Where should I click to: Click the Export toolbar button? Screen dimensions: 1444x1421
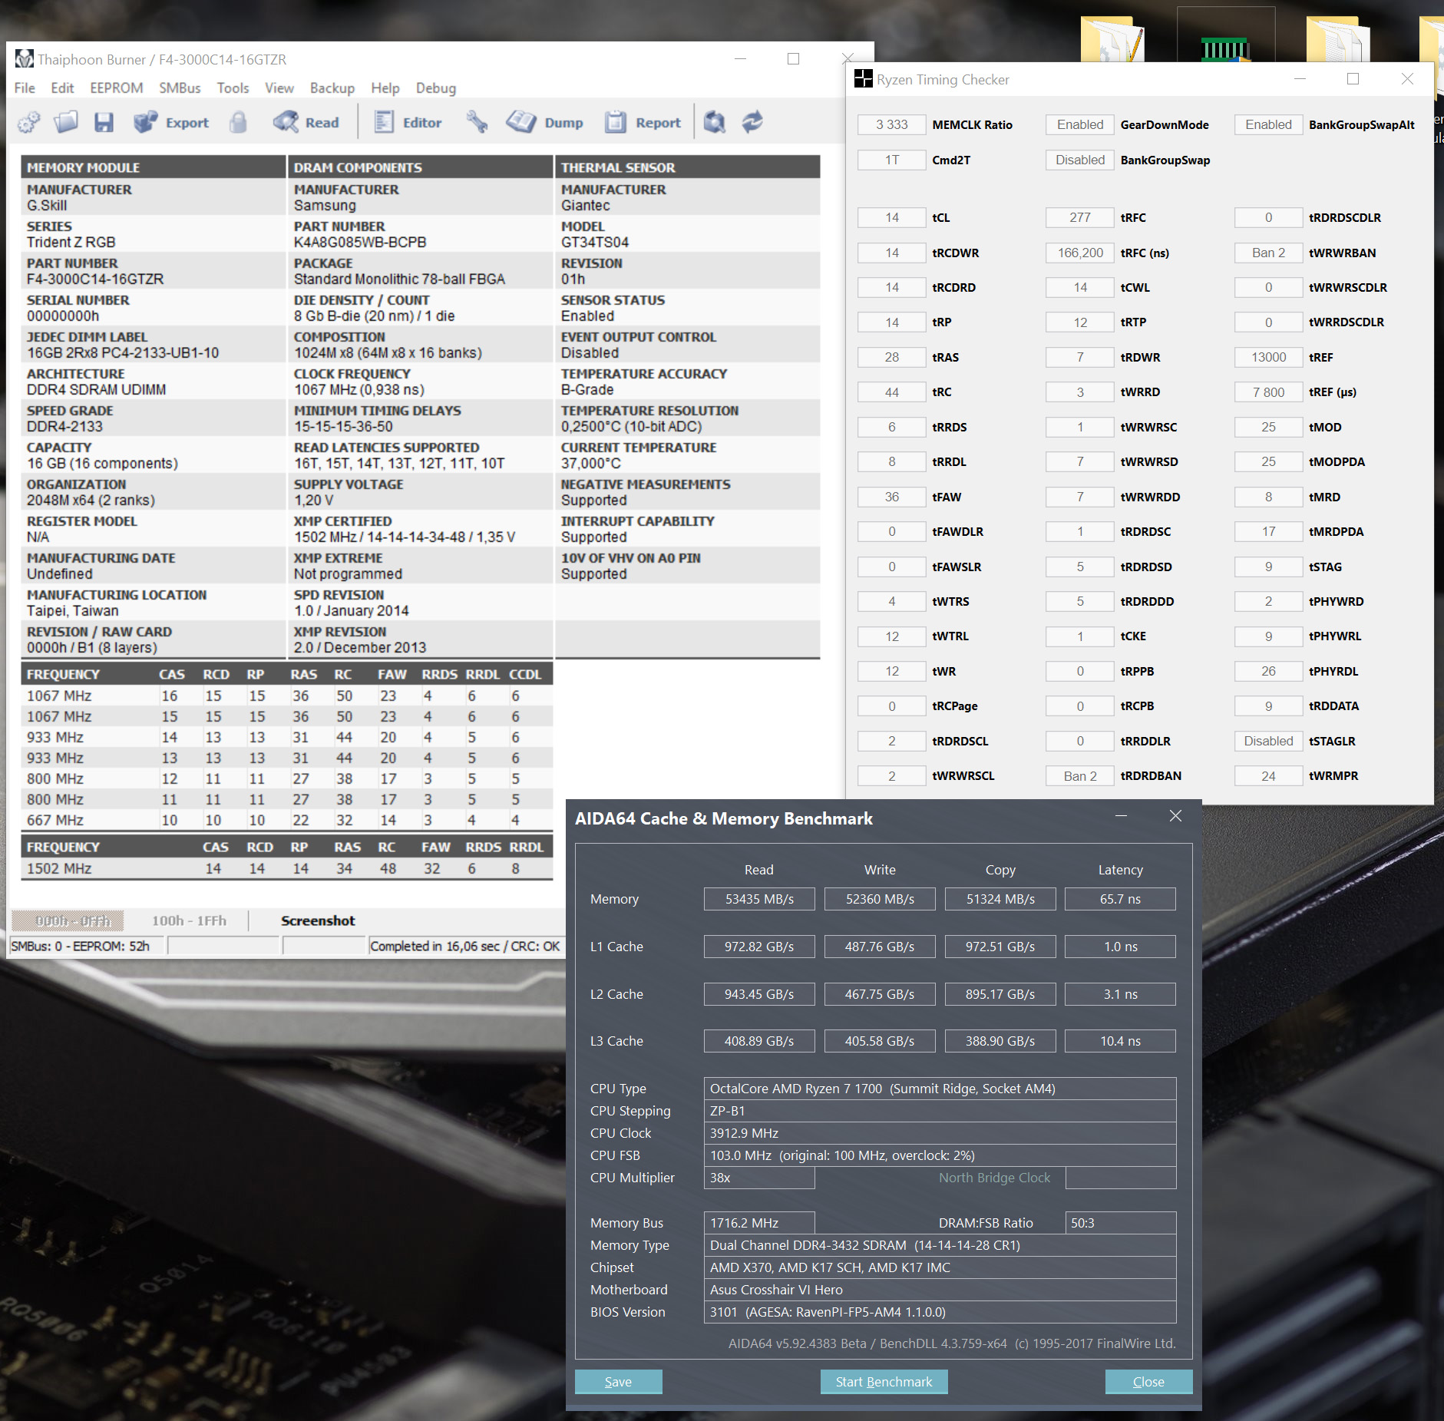(x=170, y=122)
